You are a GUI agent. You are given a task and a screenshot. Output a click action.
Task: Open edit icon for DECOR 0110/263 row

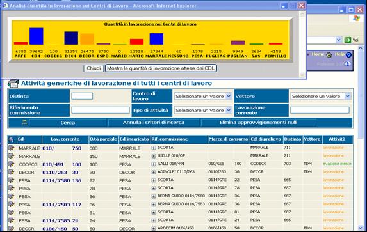tap(12, 172)
